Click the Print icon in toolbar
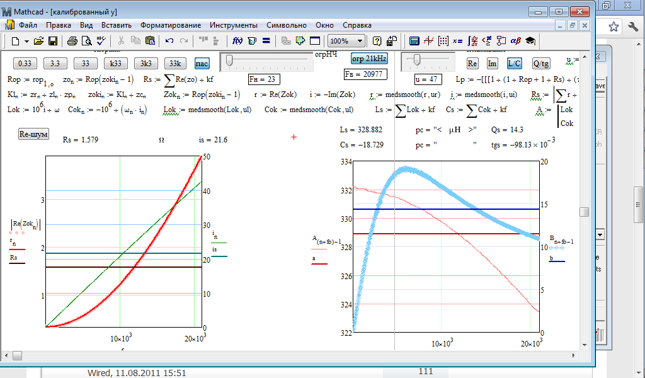The width and height of the screenshot is (645, 378). (72, 41)
